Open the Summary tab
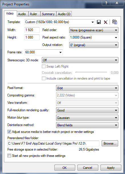125x174 pixels. [x=48, y=14]
